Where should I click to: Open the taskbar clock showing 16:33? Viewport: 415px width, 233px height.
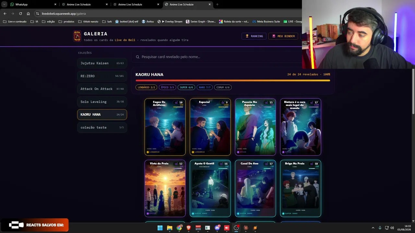tap(404, 228)
